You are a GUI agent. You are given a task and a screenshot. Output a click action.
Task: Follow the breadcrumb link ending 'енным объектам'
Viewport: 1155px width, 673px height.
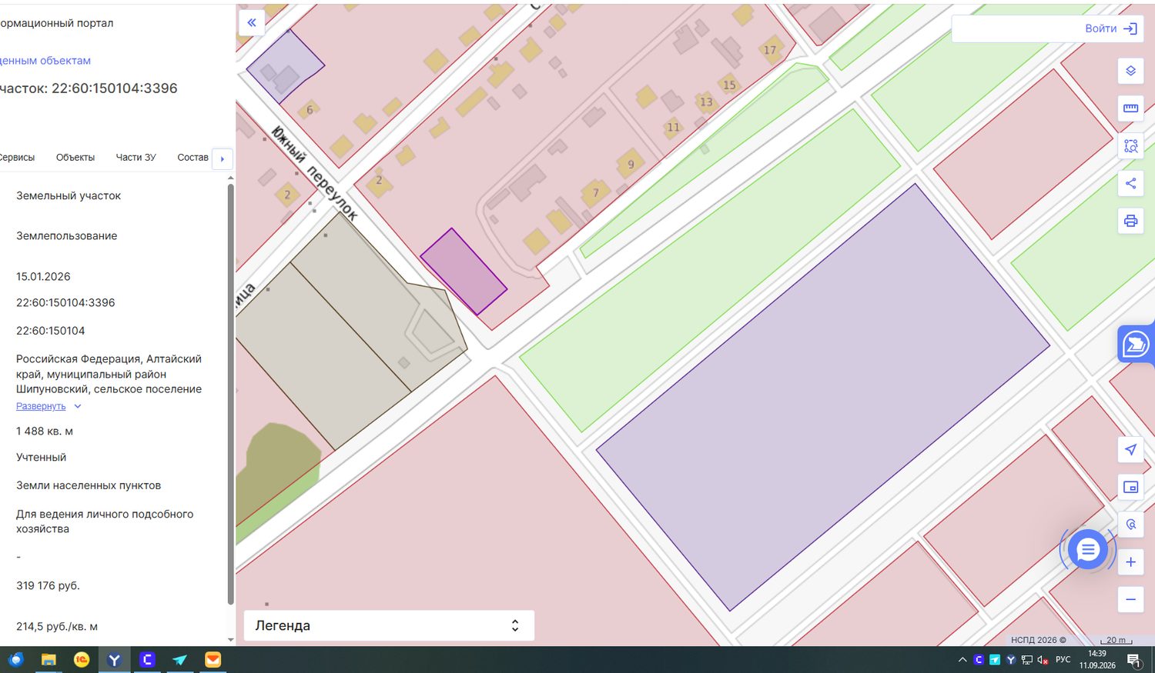pyautogui.click(x=45, y=61)
